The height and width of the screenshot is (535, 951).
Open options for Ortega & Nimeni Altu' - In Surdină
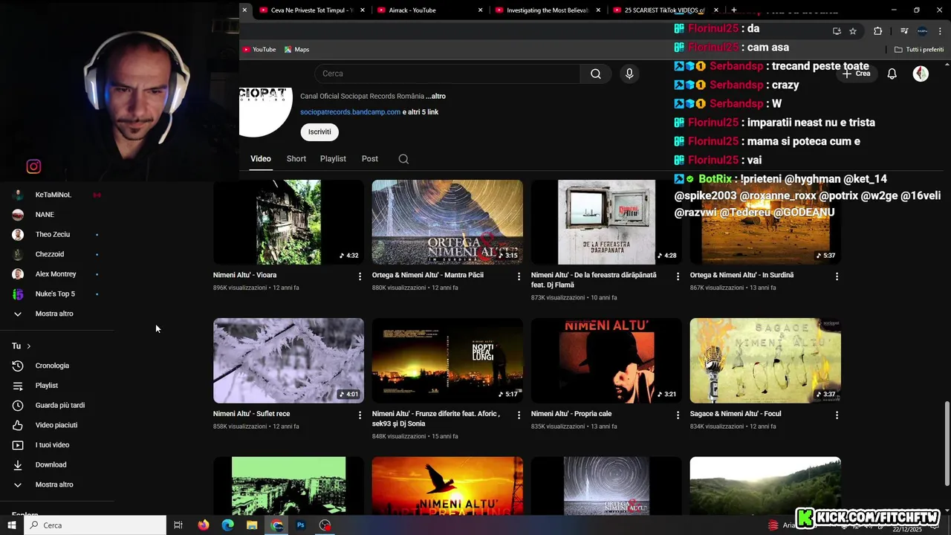[x=837, y=276]
